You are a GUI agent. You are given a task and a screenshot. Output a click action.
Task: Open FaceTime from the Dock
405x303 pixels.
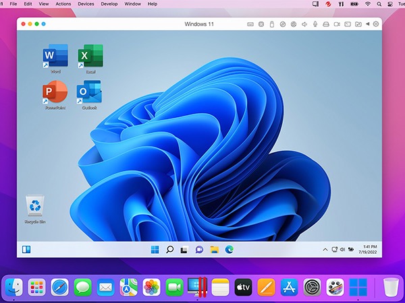tap(174, 287)
